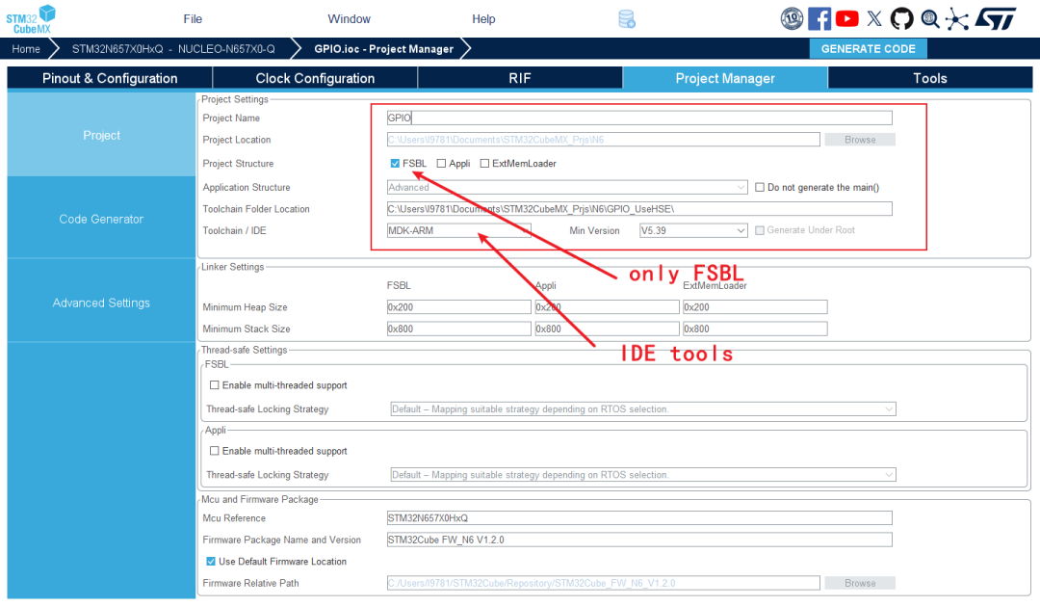This screenshot has height=606, width=1040.
Task: Open the File menu
Action: (193, 19)
